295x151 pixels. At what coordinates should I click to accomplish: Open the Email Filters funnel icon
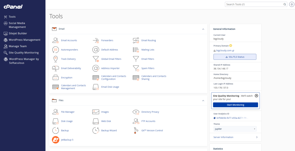(136, 59)
